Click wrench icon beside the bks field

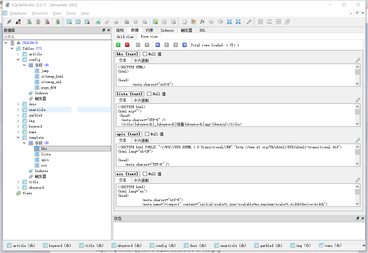358,60
